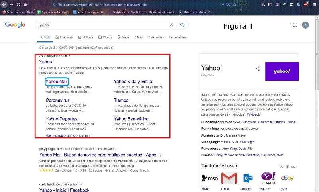319x192 pixels.
Task: Save page to Pocket
Action: (228, 4)
